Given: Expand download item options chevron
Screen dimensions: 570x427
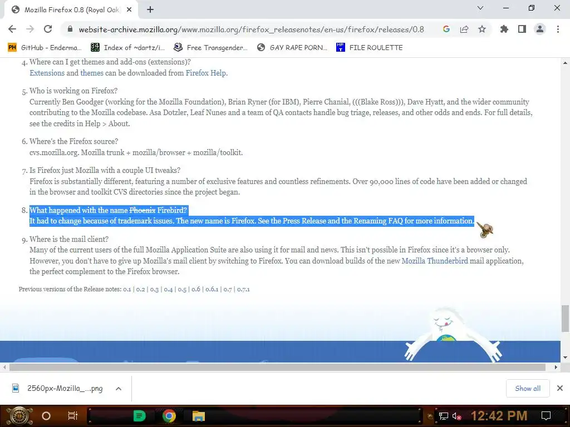Looking at the screenshot, I should pyautogui.click(x=118, y=389).
